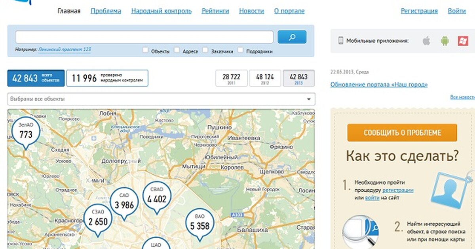Select the САО 3 986 map marker
Screen dimensions: 475x249
(x=124, y=202)
